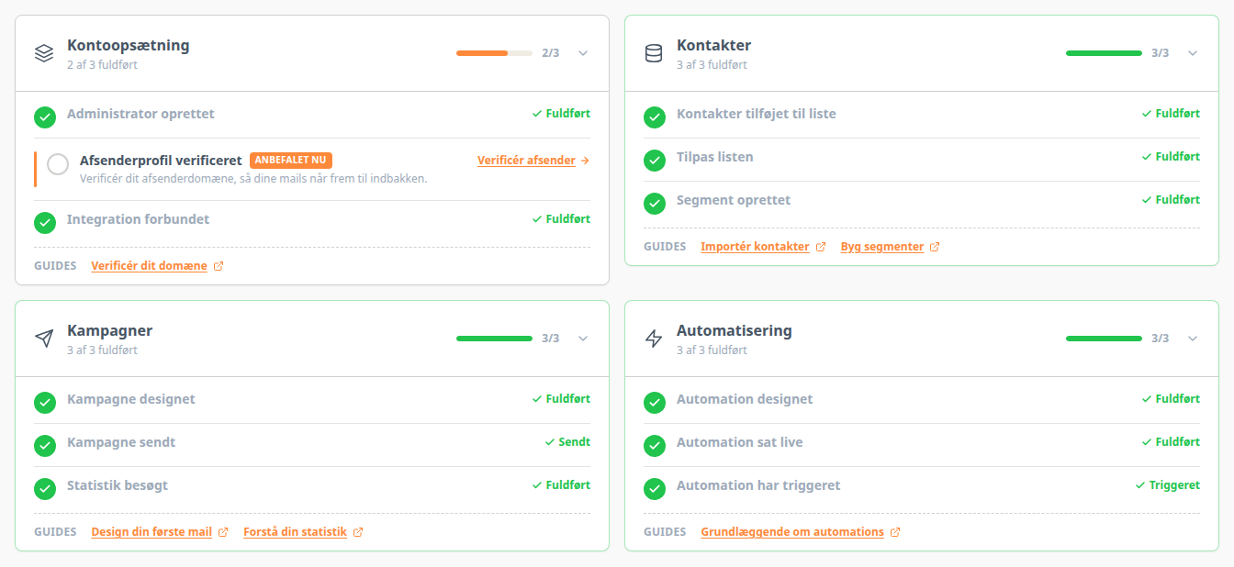
Task: Click the green check for Kampagne designet
Action: (45, 403)
